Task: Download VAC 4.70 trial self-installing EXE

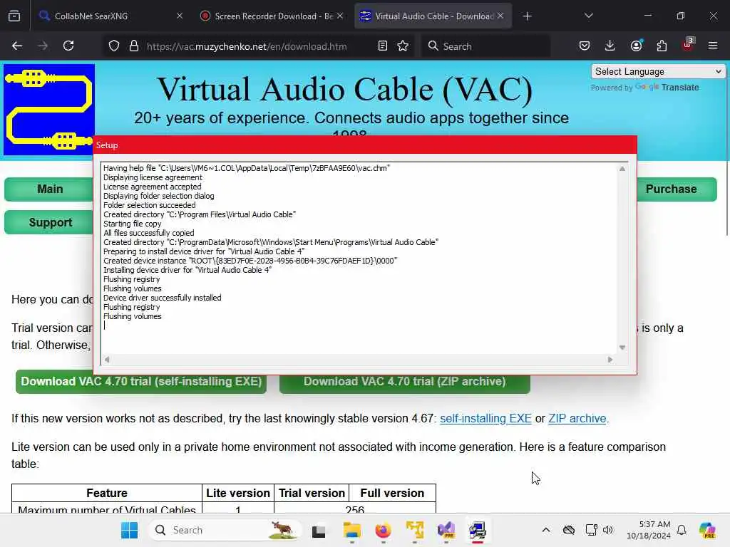Action: (141, 382)
